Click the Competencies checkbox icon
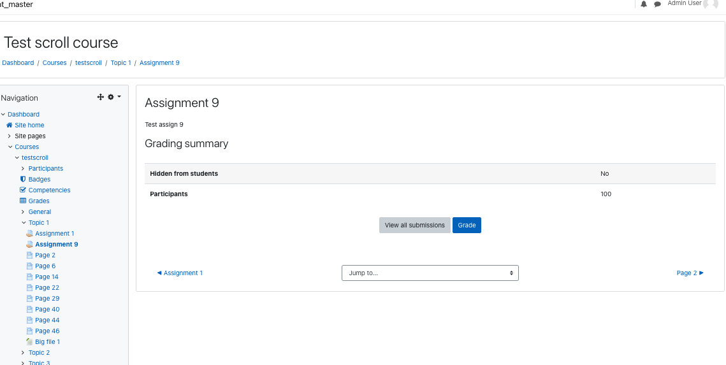The image size is (726, 365). [x=23, y=190]
